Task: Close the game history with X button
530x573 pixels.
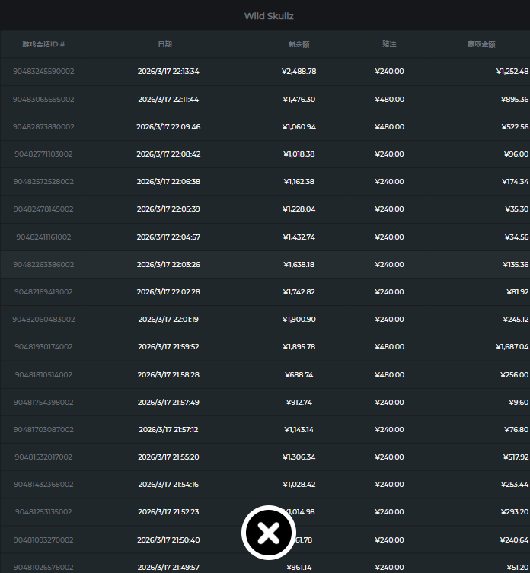Action: 268,533
